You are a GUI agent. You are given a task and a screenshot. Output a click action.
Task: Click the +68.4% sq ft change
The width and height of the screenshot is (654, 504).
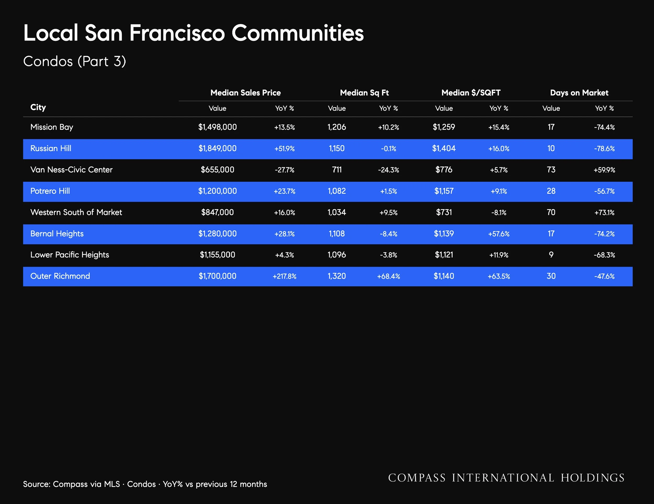(x=388, y=276)
